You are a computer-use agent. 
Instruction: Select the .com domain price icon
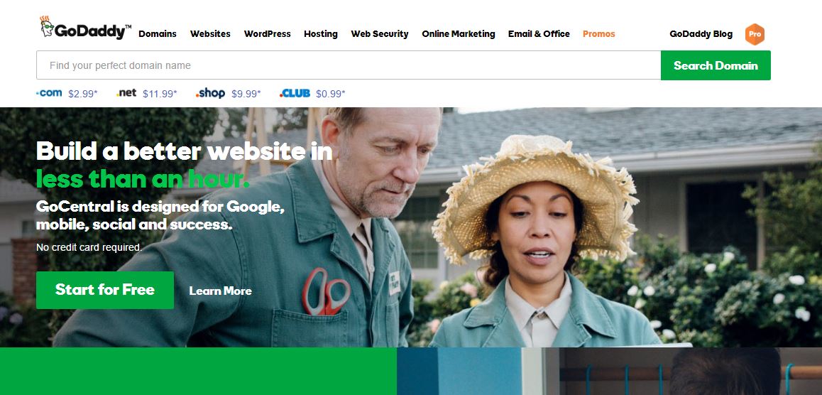pyautogui.click(x=49, y=93)
